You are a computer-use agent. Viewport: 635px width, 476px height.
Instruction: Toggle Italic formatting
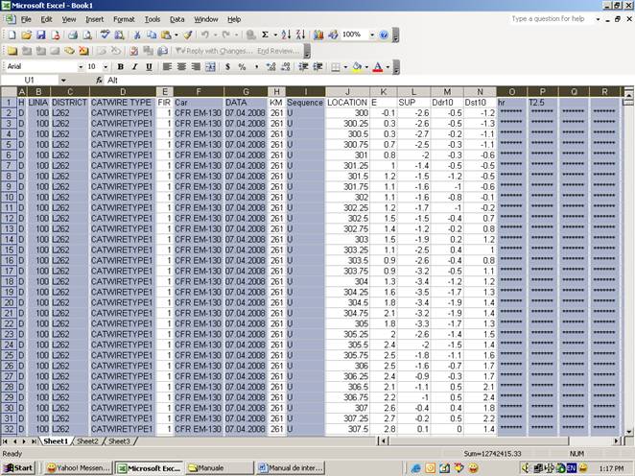134,67
